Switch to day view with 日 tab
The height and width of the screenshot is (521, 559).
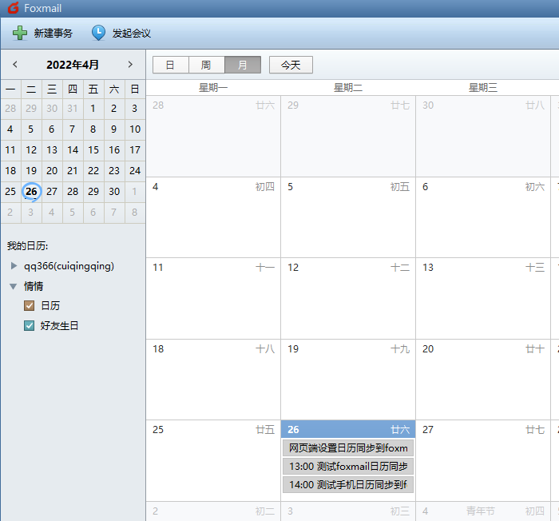point(170,65)
